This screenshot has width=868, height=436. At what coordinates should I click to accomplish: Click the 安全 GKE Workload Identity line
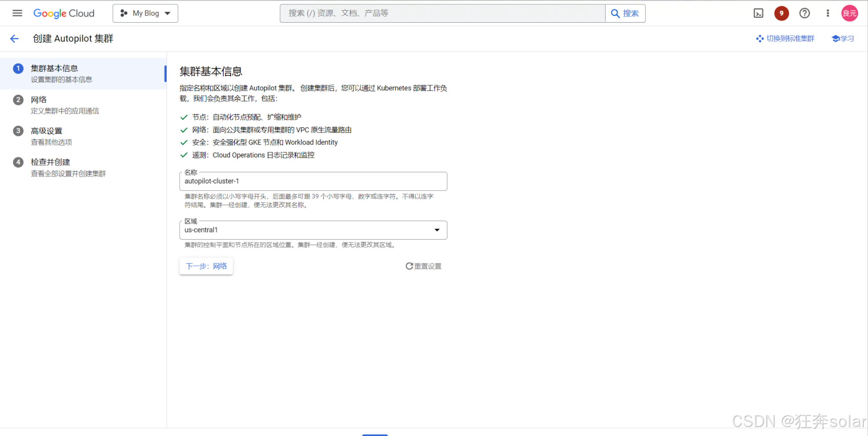265,142
